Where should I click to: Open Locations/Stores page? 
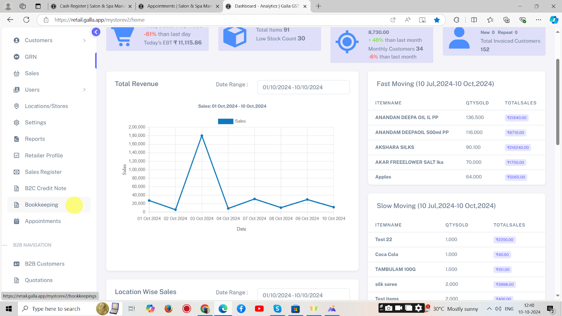[x=46, y=106]
